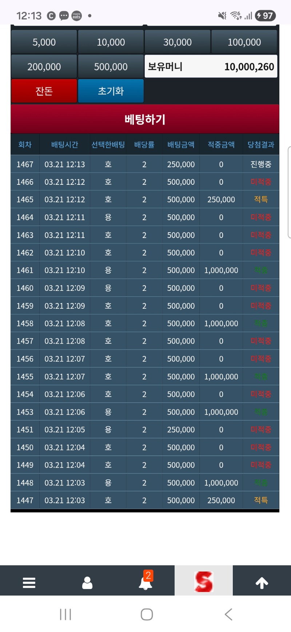Open the hamburger menu in bottom bar
This screenshot has width=291, height=632.
29,582
